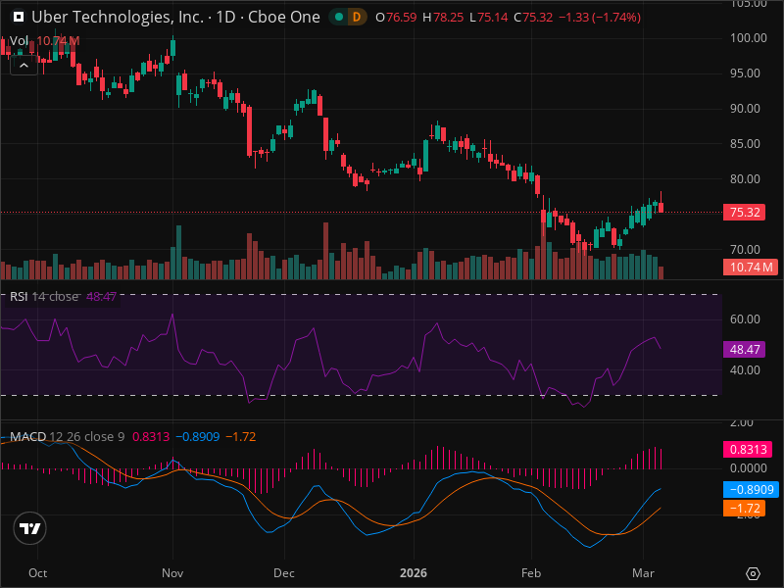Click the red O76.59 open value
The width and height of the screenshot is (784, 588).
[396, 17]
